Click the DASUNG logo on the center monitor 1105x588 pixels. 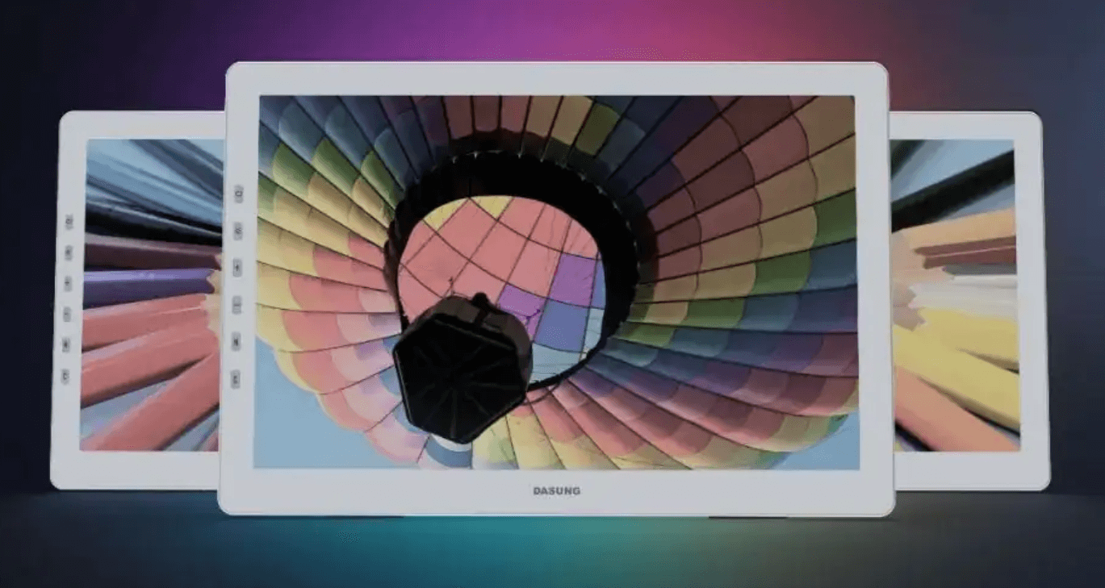(x=556, y=490)
